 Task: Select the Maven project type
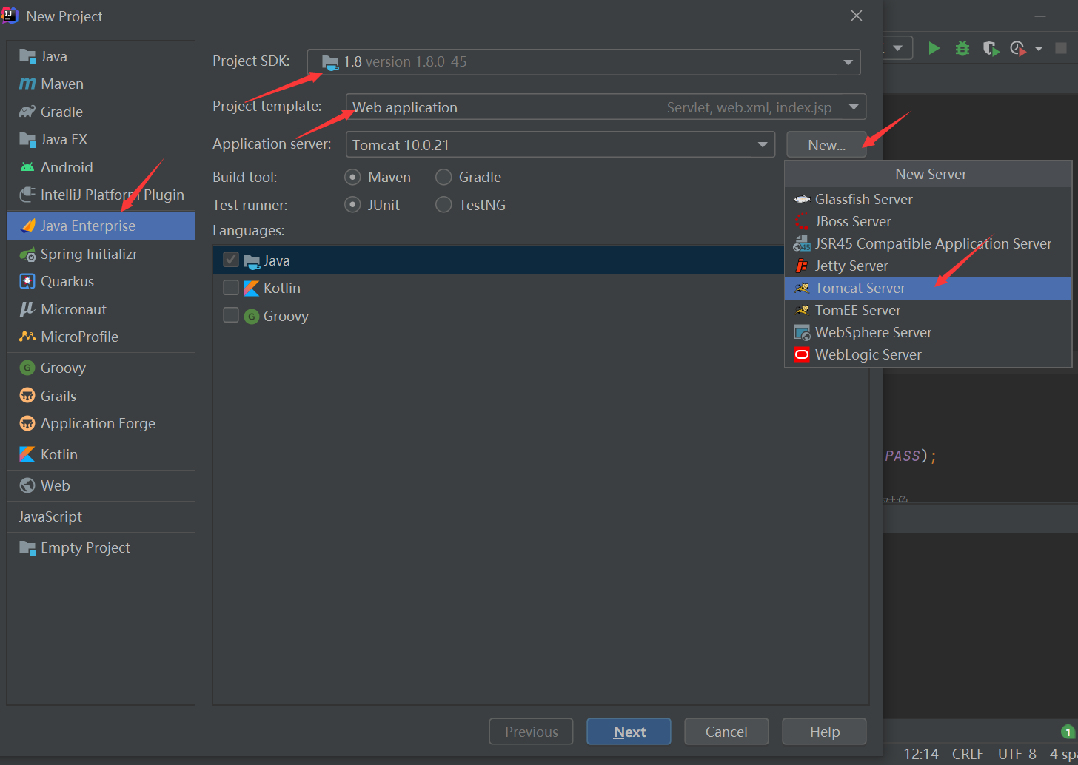[x=101, y=84]
